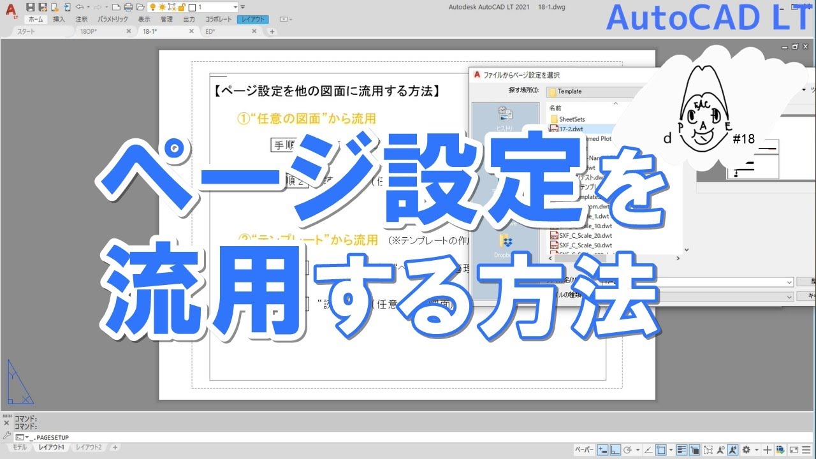Toggle ortho mode in status bar

coord(615,449)
